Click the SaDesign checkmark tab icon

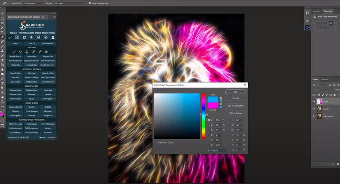click(x=10, y=38)
